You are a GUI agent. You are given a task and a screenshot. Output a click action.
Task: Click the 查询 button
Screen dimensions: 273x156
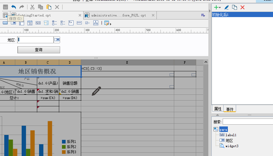(39, 50)
